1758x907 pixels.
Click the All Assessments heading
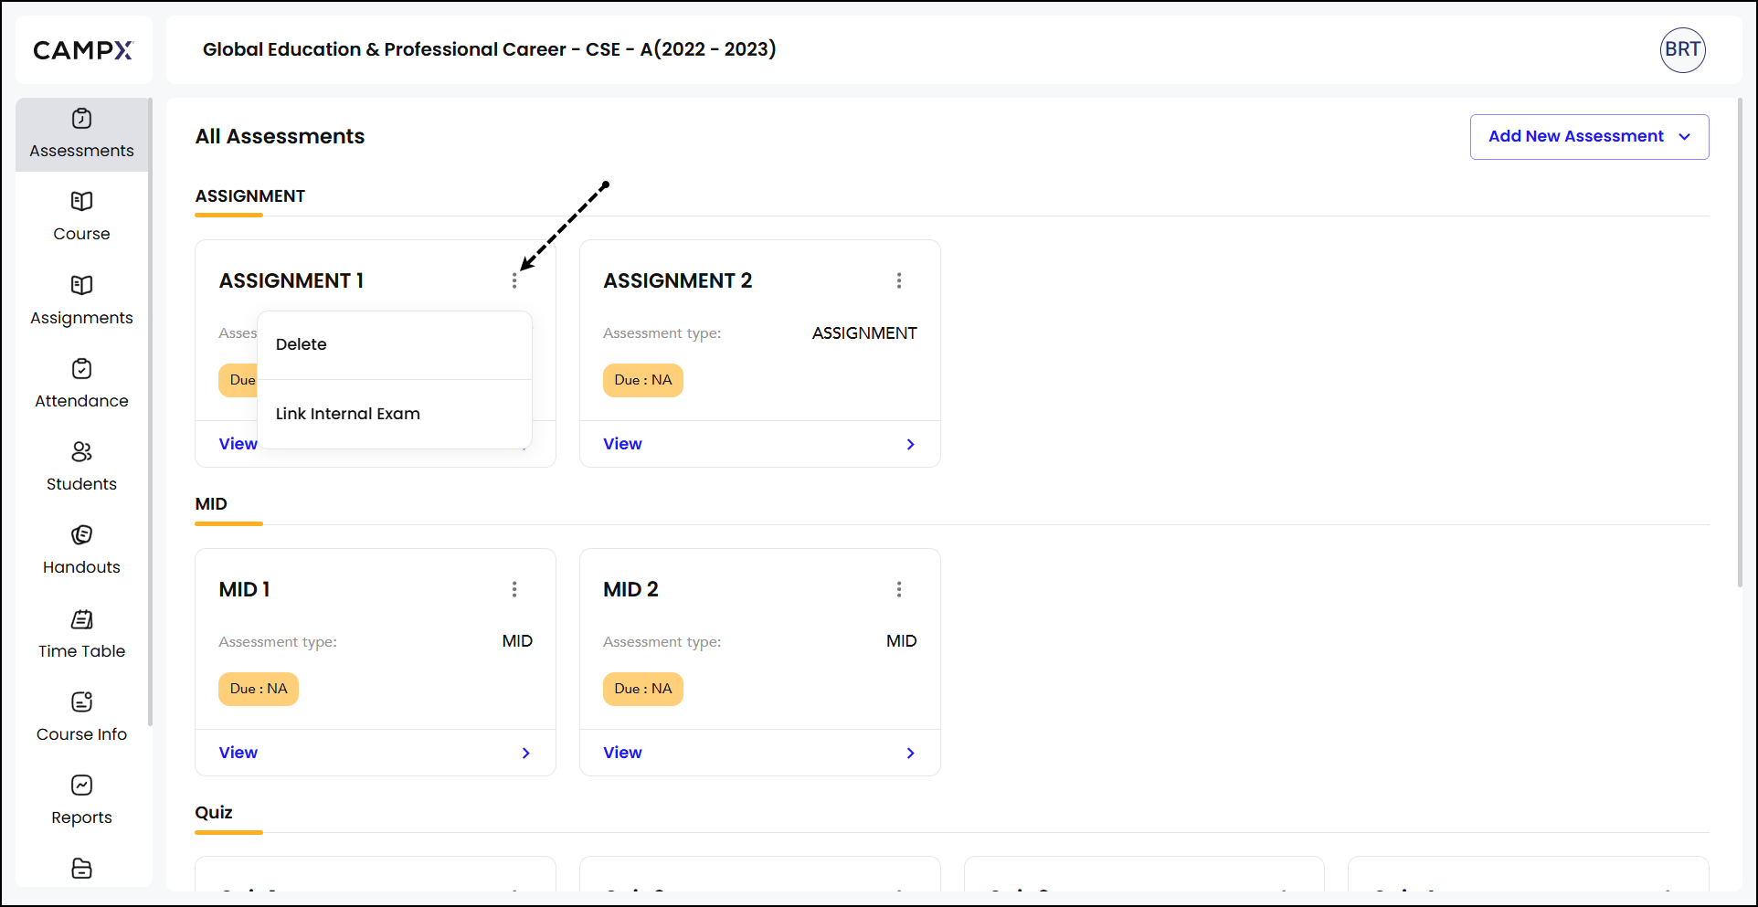point(280,136)
